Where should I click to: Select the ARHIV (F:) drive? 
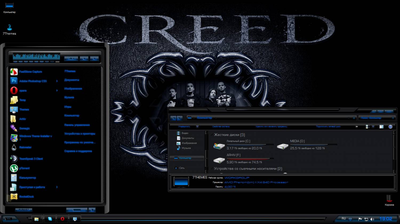(243, 159)
